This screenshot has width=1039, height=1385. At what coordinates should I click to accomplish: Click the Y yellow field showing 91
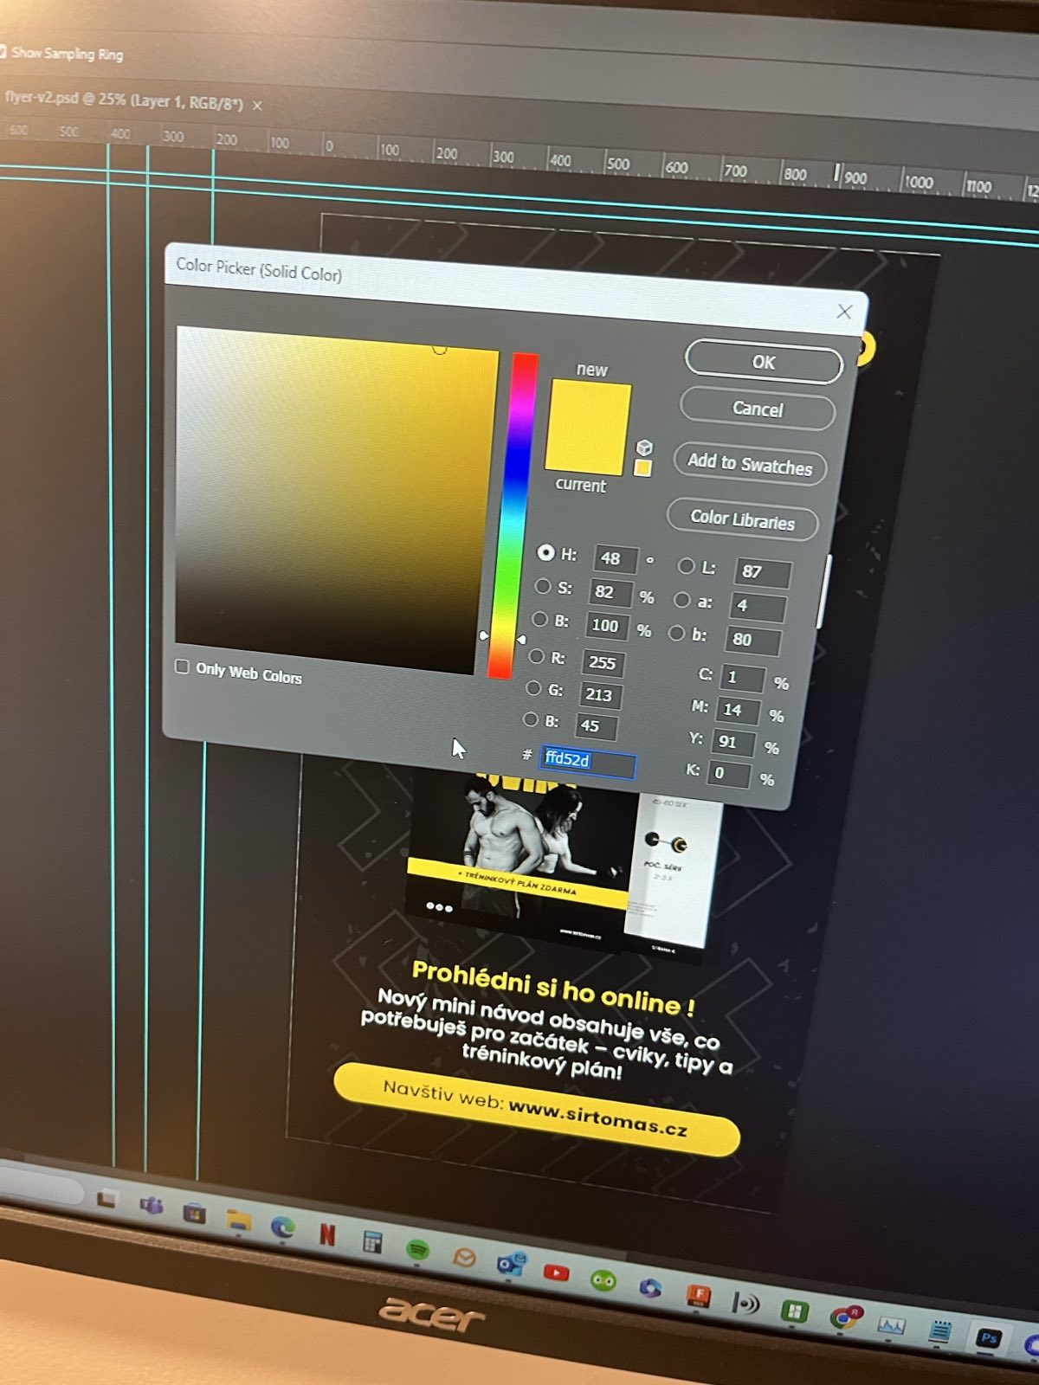(732, 743)
